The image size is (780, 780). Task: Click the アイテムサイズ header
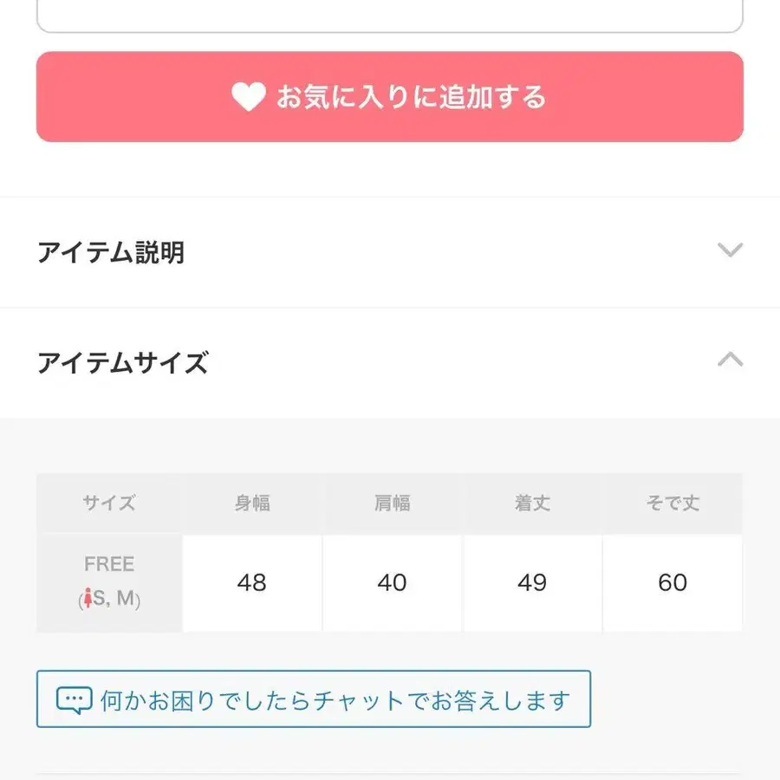[121, 363]
